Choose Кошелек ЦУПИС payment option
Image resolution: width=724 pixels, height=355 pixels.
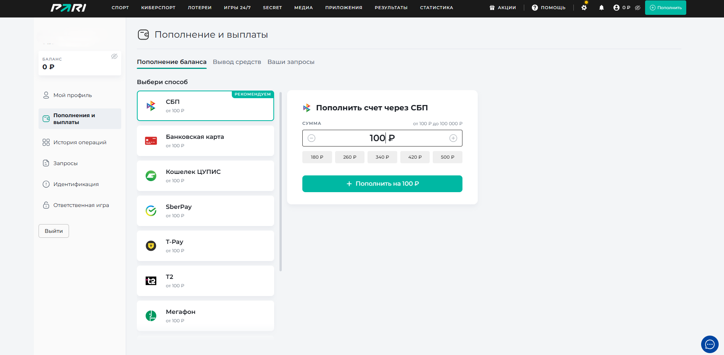[x=205, y=176]
